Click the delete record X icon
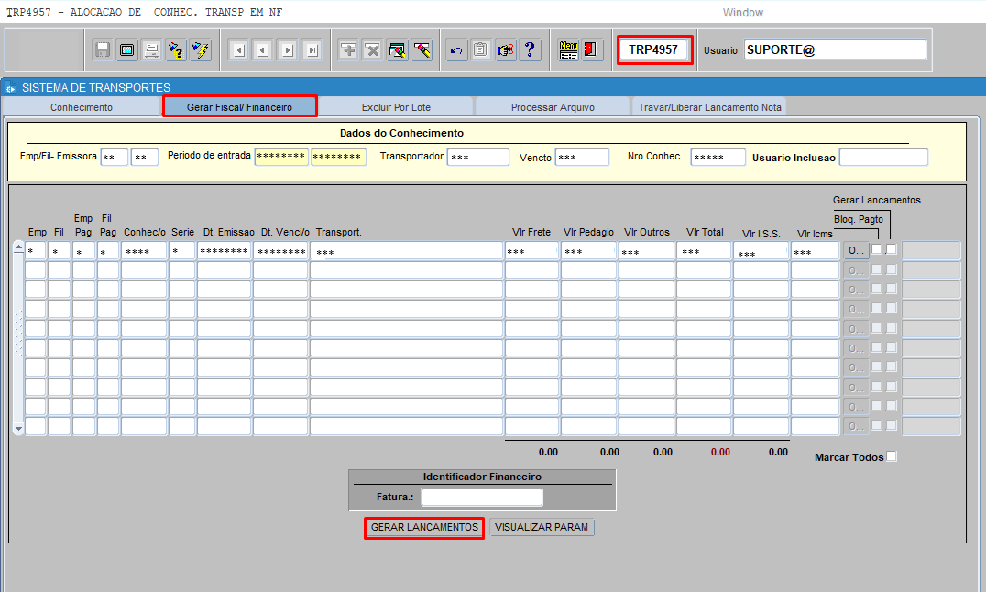The width and height of the screenshot is (986, 592). 373,50
